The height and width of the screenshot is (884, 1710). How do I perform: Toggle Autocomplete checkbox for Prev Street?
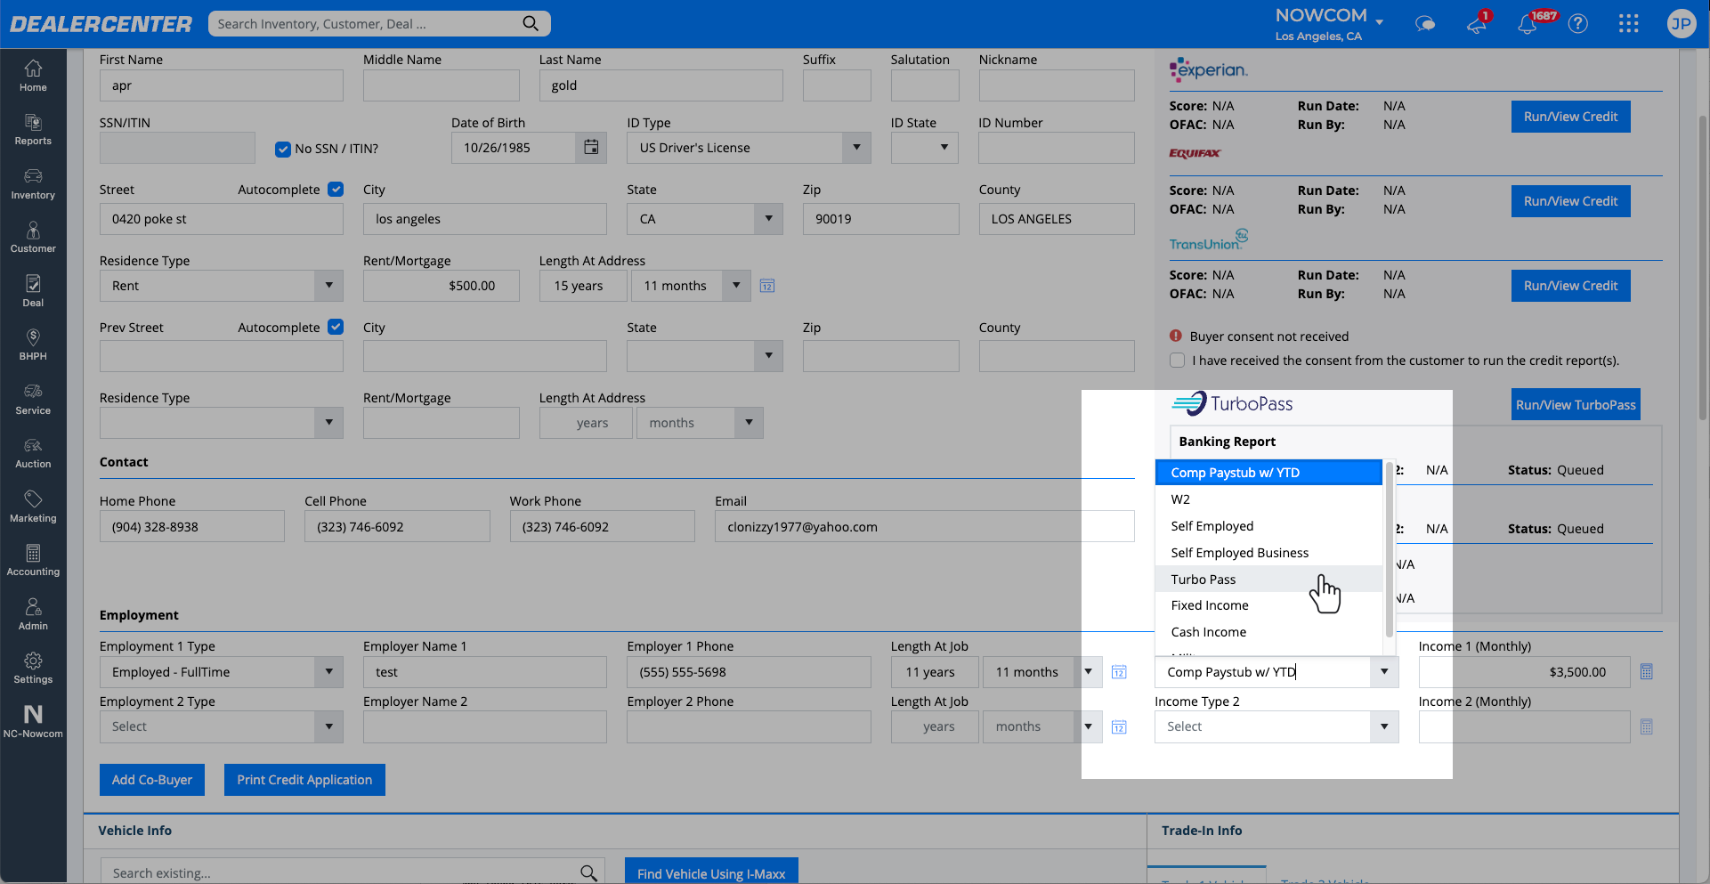pyautogui.click(x=336, y=327)
